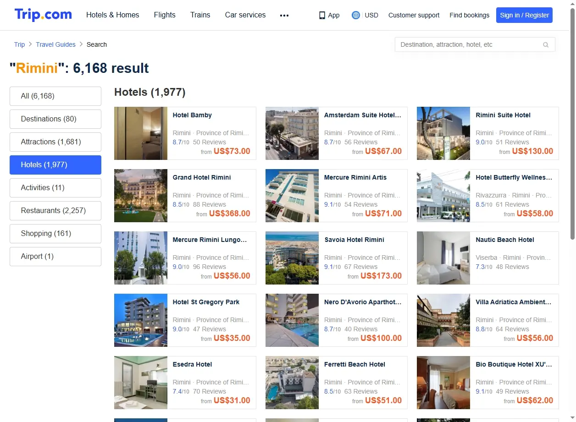This screenshot has width=576, height=422.
Task: Open Hotel St Gregory Park thumbnail
Action: coord(141,320)
